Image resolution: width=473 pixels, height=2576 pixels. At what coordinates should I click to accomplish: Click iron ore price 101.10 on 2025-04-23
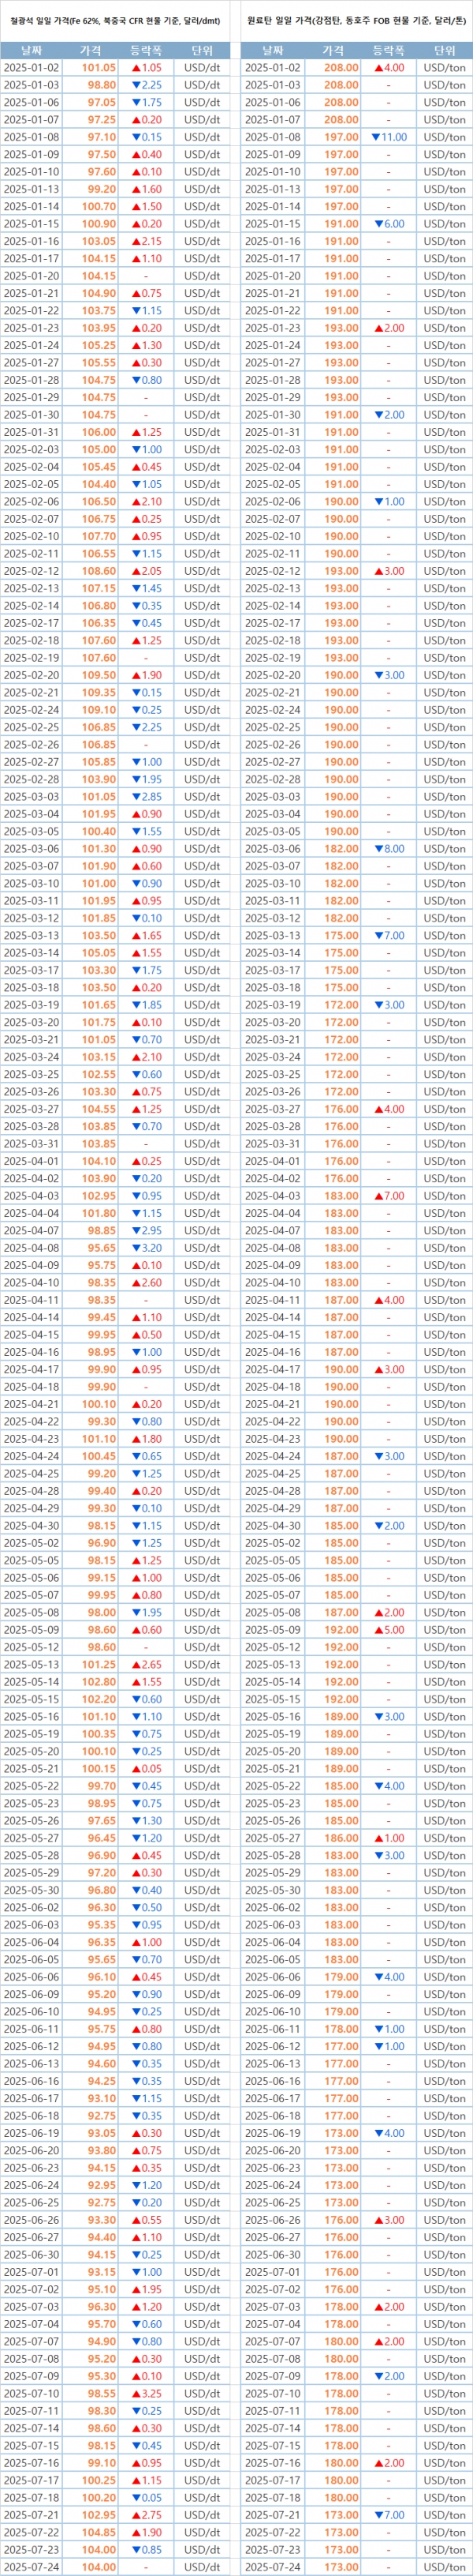(x=99, y=1439)
